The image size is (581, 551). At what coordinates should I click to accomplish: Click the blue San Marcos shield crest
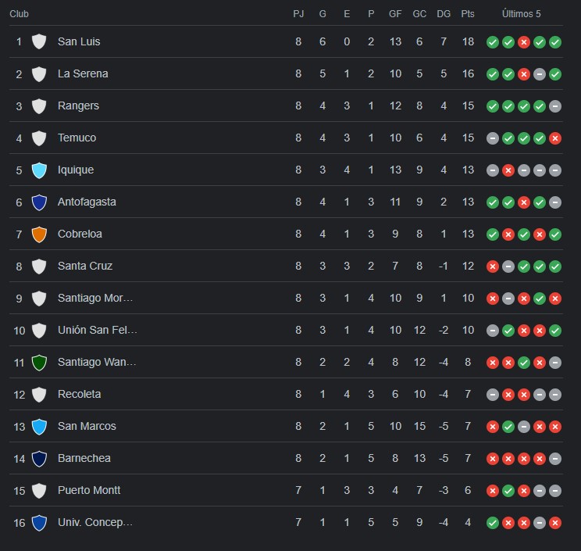[39, 427]
